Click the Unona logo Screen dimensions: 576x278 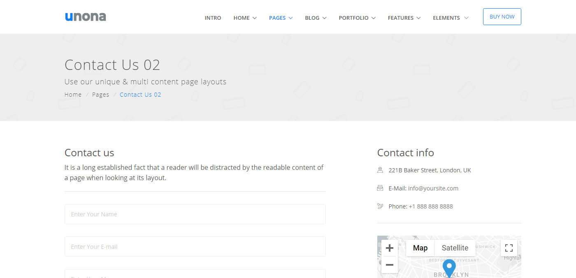[86, 17]
